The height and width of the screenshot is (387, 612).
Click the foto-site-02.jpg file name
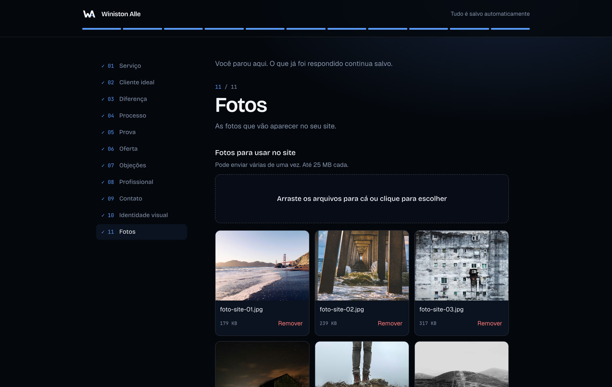[342, 309]
